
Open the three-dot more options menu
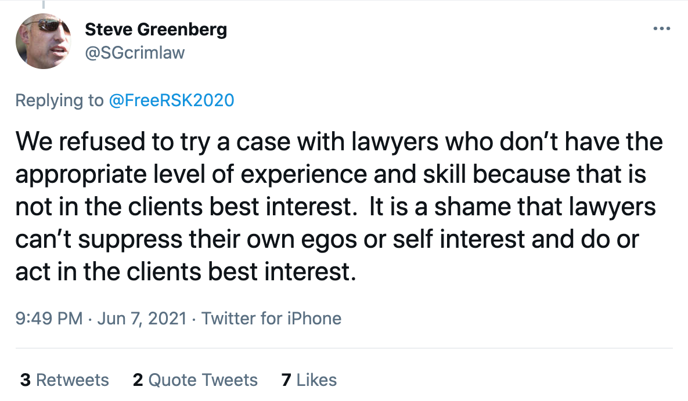[x=661, y=28]
